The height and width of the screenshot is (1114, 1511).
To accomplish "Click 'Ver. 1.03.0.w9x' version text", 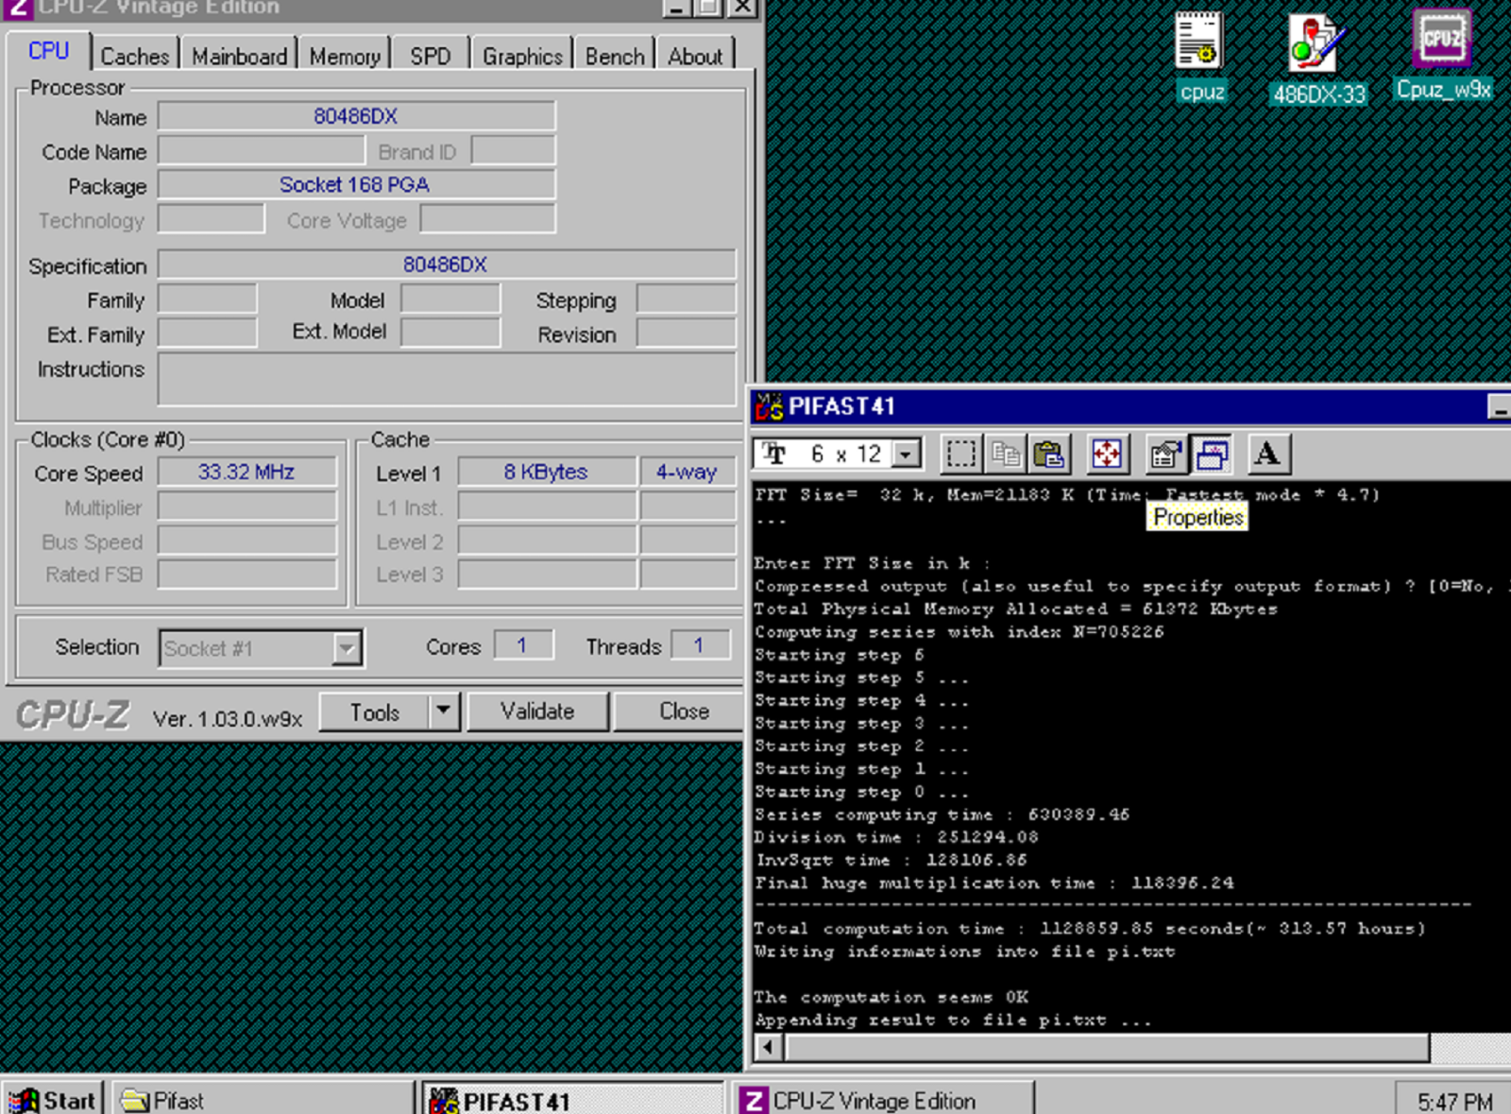I will click(228, 719).
